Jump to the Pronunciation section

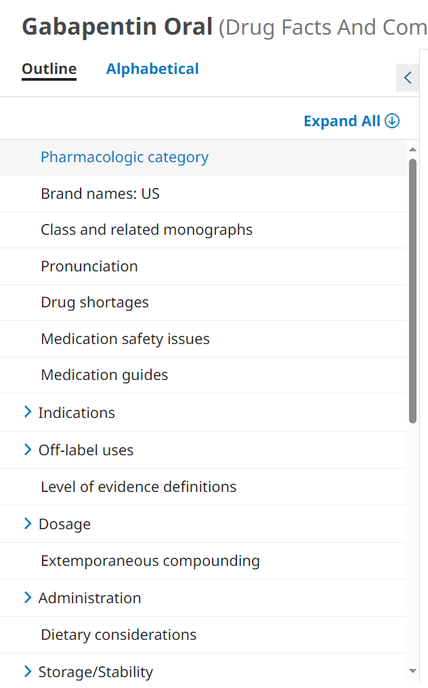pos(89,267)
